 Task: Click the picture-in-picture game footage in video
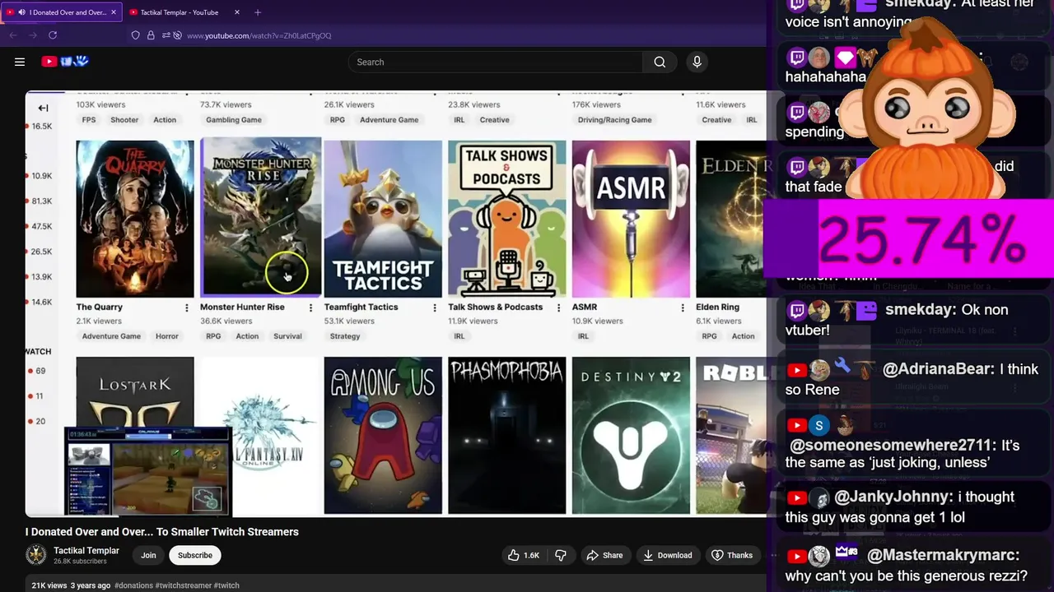pyautogui.click(x=148, y=471)
